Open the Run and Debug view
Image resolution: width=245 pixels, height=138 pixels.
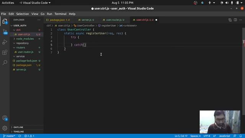[x=5, y=42]
